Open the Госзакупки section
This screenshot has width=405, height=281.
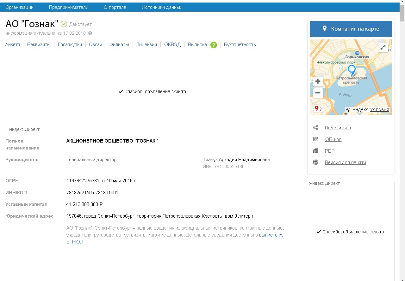pos(70,44)
